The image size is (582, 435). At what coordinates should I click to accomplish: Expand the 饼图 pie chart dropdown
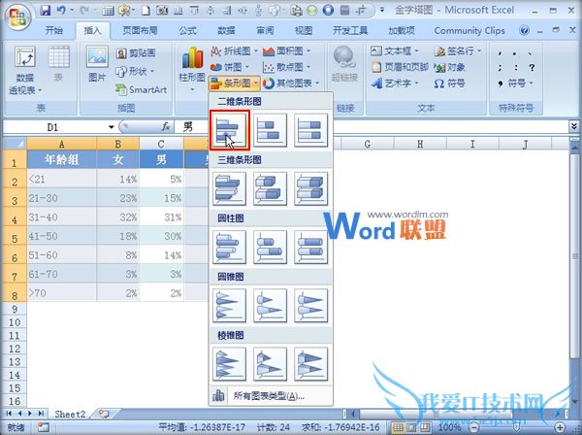229,67
